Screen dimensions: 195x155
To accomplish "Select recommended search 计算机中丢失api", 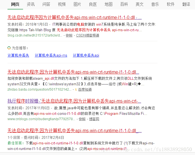I will [86, 55].
